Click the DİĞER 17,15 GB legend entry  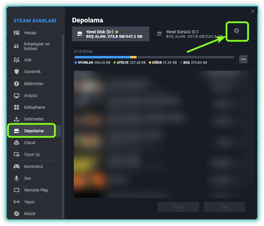pos(163,62)
